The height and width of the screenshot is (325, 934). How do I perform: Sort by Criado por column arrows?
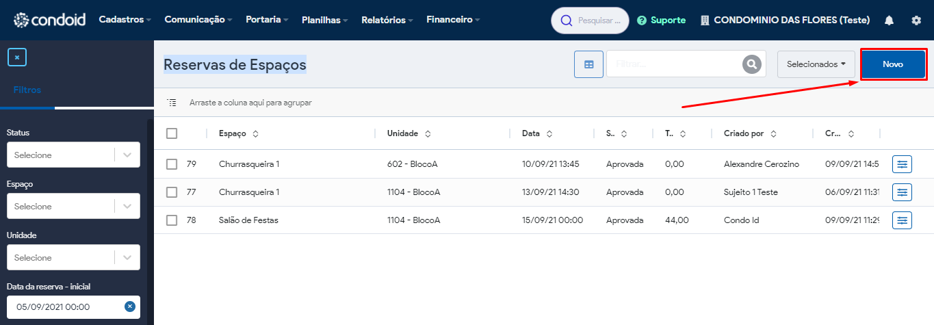pyautogui.click(x=773, y=134)
